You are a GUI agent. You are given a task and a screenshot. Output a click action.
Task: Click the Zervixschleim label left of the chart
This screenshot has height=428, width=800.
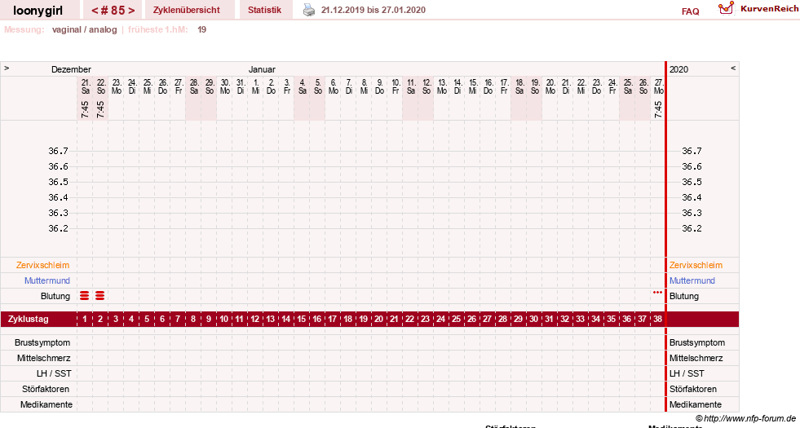tap(43, 265)
